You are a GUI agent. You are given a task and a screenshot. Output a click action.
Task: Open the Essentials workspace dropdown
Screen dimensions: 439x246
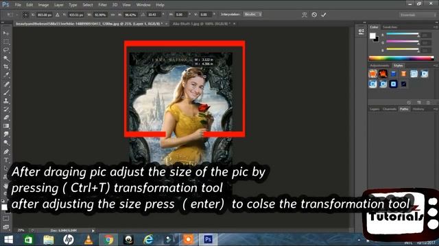coord(418,15)
